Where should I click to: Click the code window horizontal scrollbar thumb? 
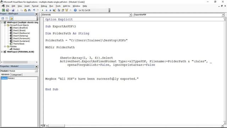(56, 126)
